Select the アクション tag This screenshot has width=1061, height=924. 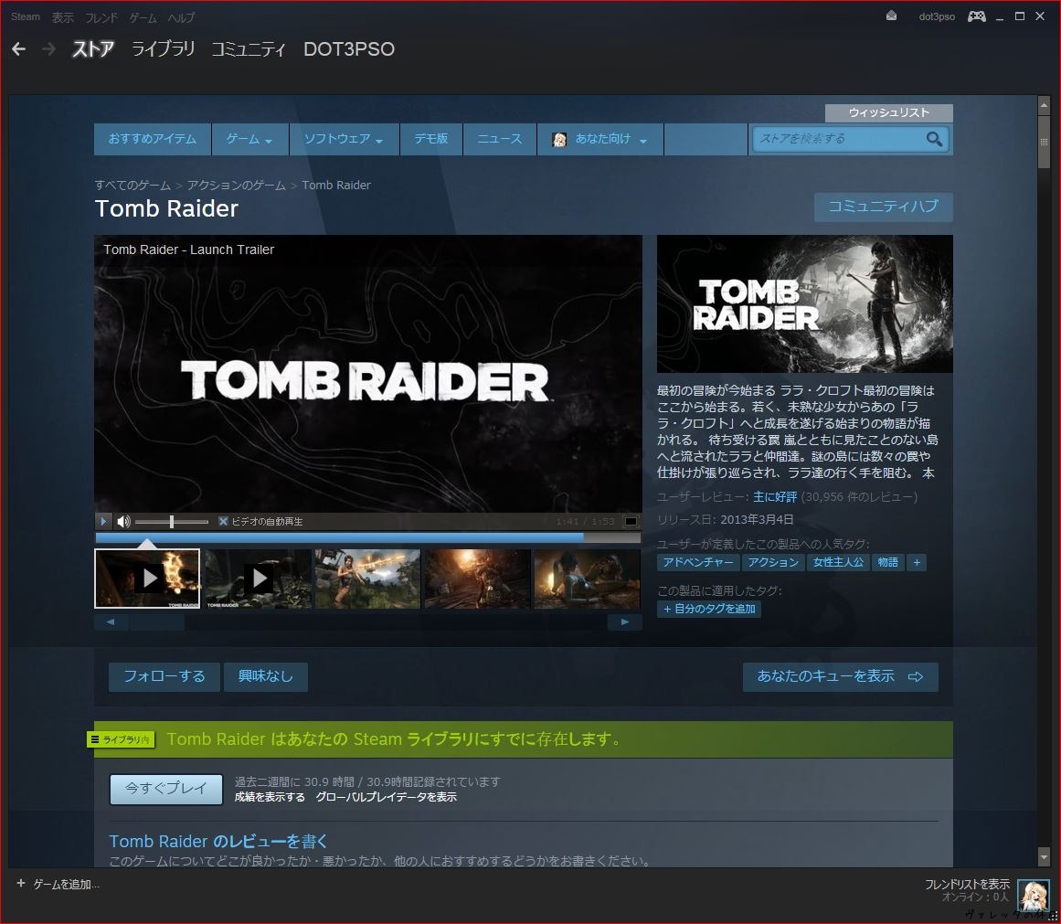773,562
